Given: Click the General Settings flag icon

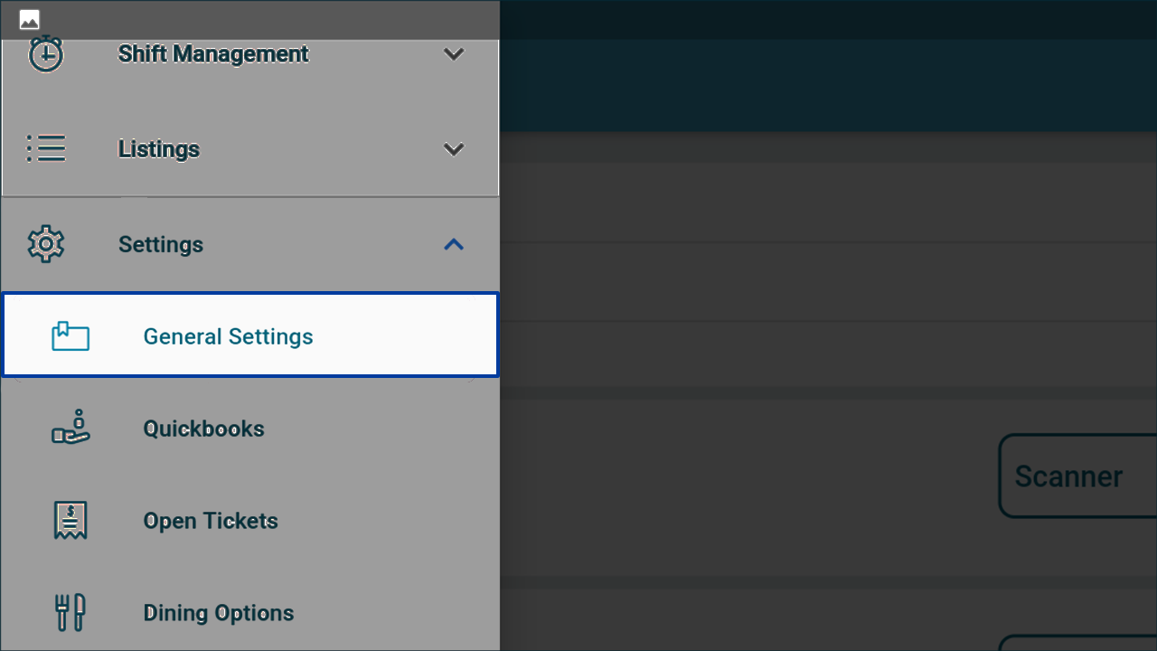Looking at the screenshot, I should pos(71,336).
